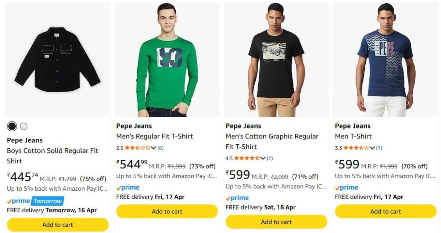
Task: Add Men's Cotton Graphic T-Shirt to cart
Action: tap(276, 222)
